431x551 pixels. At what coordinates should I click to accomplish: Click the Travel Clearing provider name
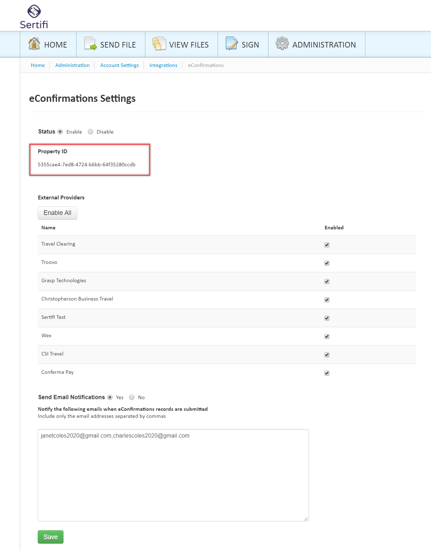tap(58, 244)
